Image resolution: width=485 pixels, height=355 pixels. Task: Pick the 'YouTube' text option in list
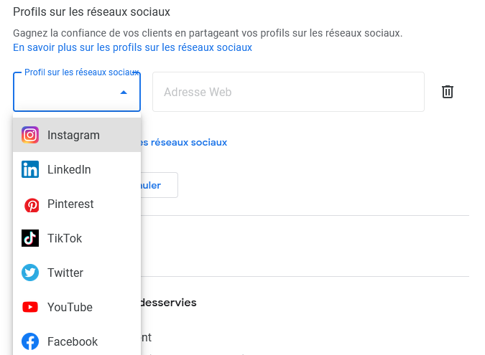tap(70, 307)
